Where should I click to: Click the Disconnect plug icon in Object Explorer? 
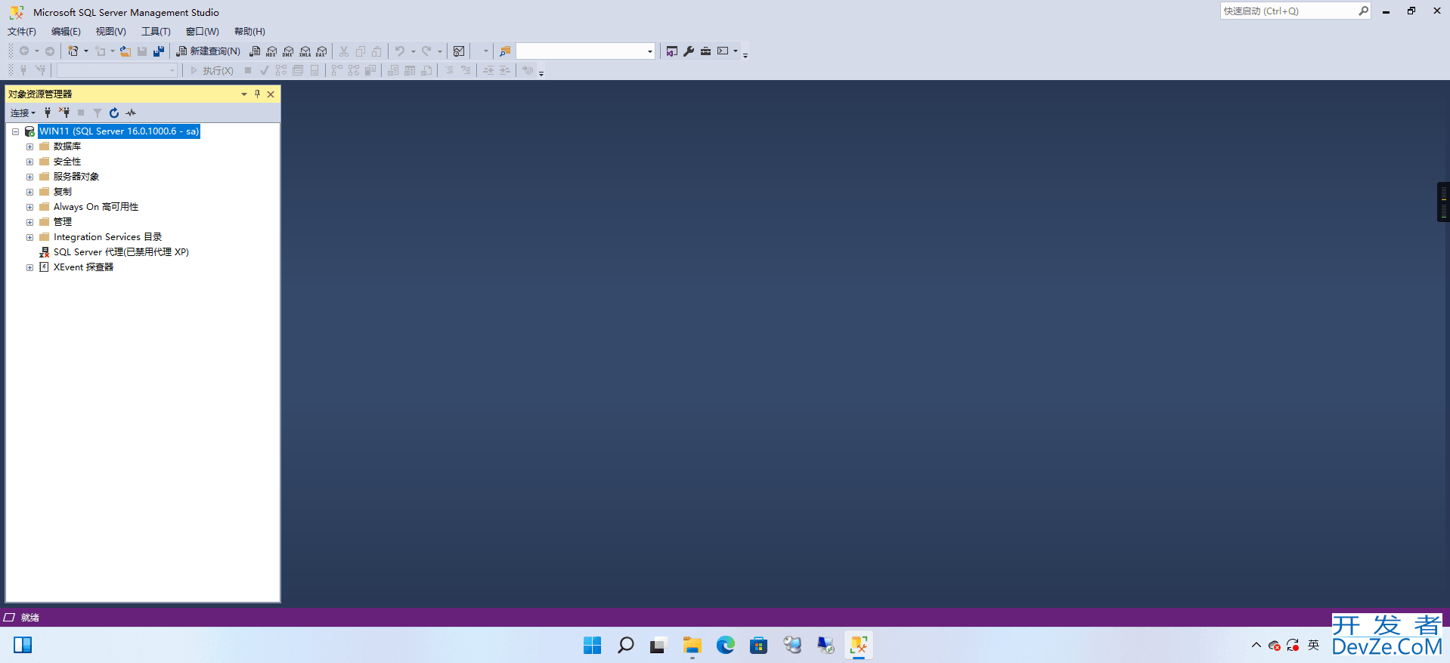tap(64, 113)
